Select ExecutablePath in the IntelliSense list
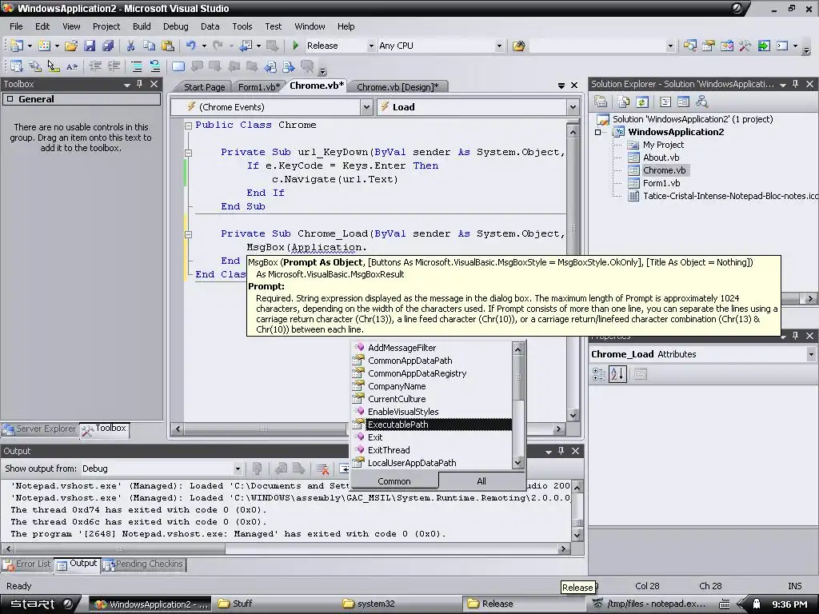819x614 pixels. pos(433,425)
